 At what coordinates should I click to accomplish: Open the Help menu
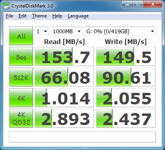pos(57,16)
